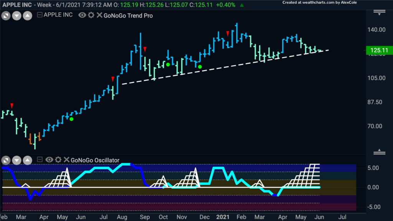This screenshot has height=221, width=393.
Task: Click the GoNoGo Trend Pro label
Action: (128, 15)
